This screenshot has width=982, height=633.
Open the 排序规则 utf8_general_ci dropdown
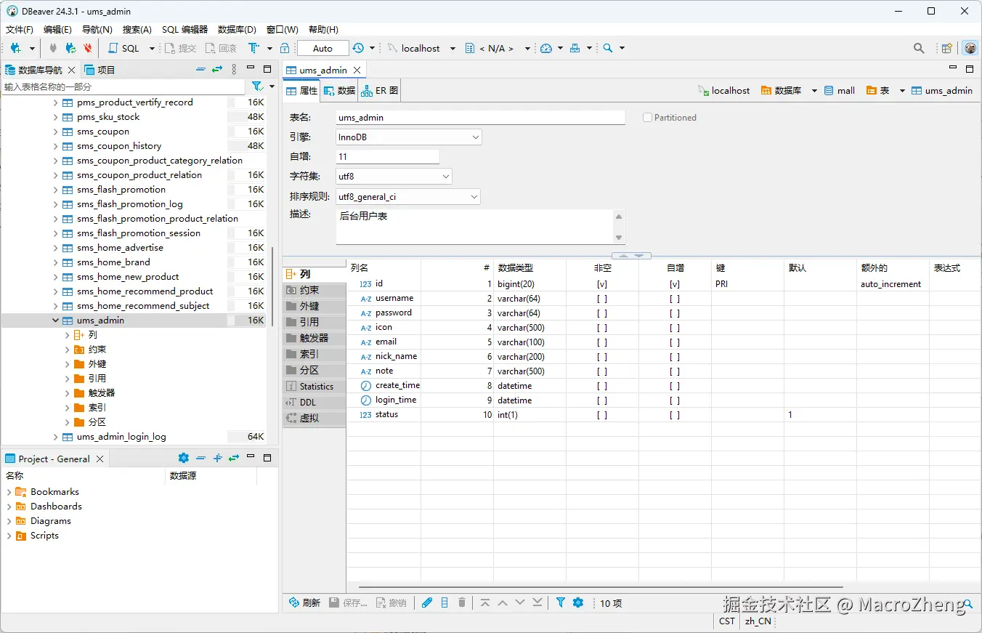point(408,196)
